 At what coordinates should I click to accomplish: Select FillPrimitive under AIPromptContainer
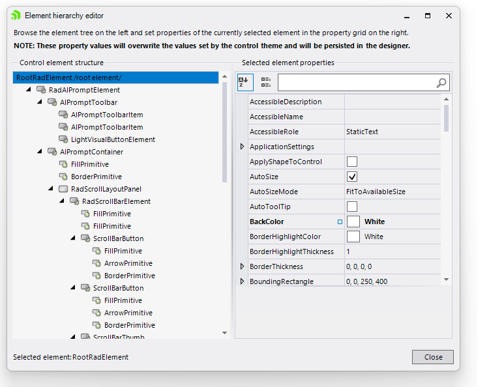coord(90,164)
